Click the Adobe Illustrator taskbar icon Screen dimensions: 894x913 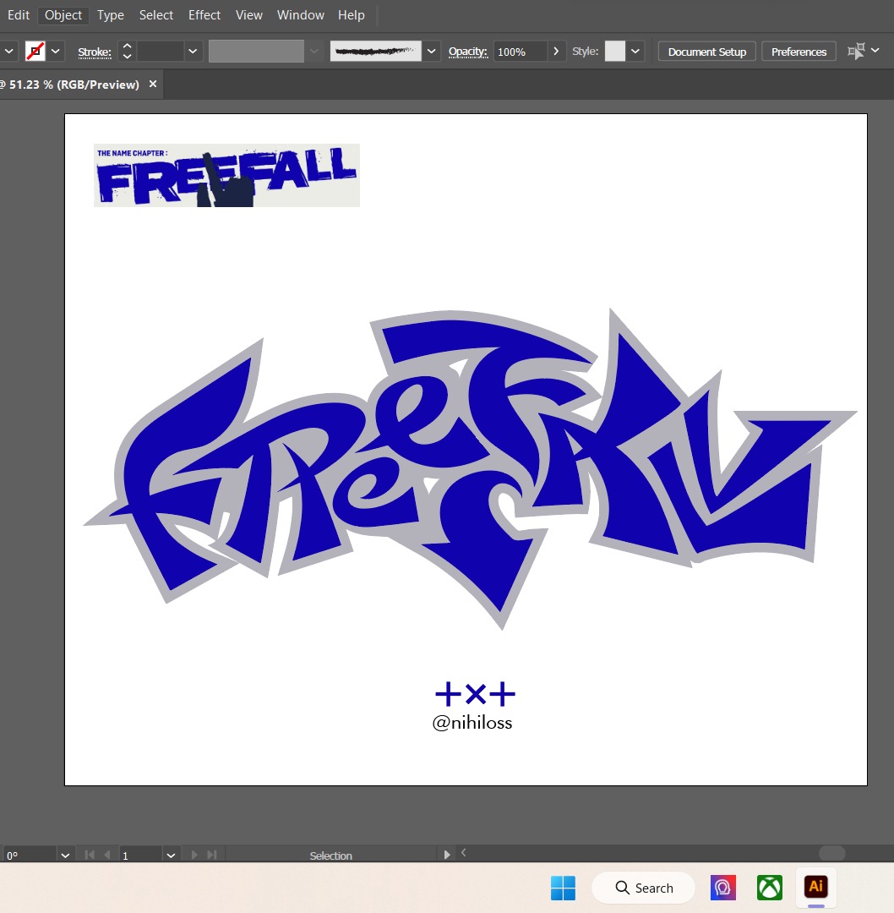[x=816, y=887]
